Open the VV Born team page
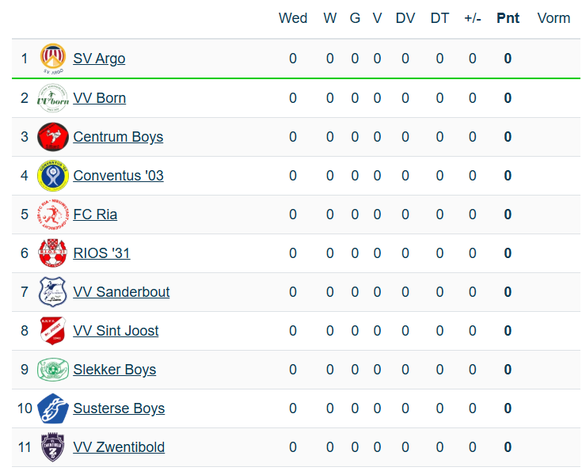 coord(100,98)
